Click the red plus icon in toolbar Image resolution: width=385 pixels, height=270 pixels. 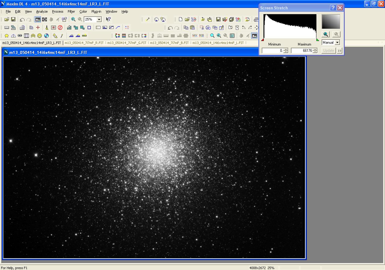[x=38, y=27]
